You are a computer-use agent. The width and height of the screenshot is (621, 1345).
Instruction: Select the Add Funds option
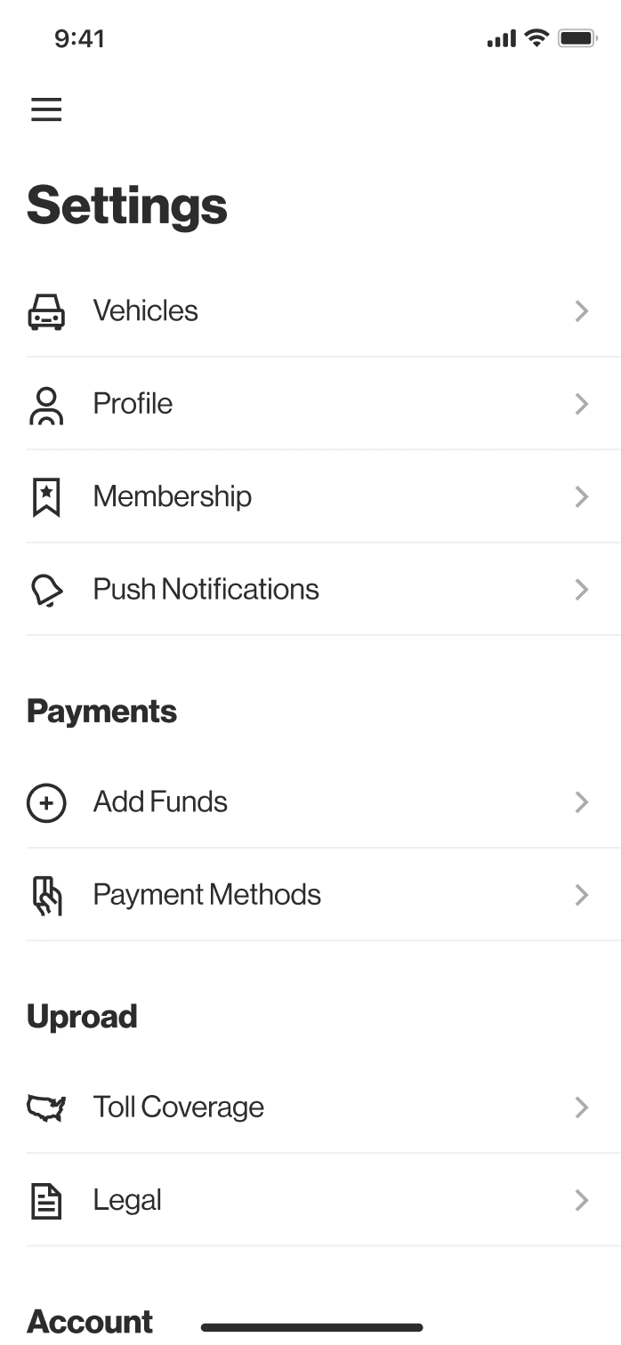click(x=324, y=801)
